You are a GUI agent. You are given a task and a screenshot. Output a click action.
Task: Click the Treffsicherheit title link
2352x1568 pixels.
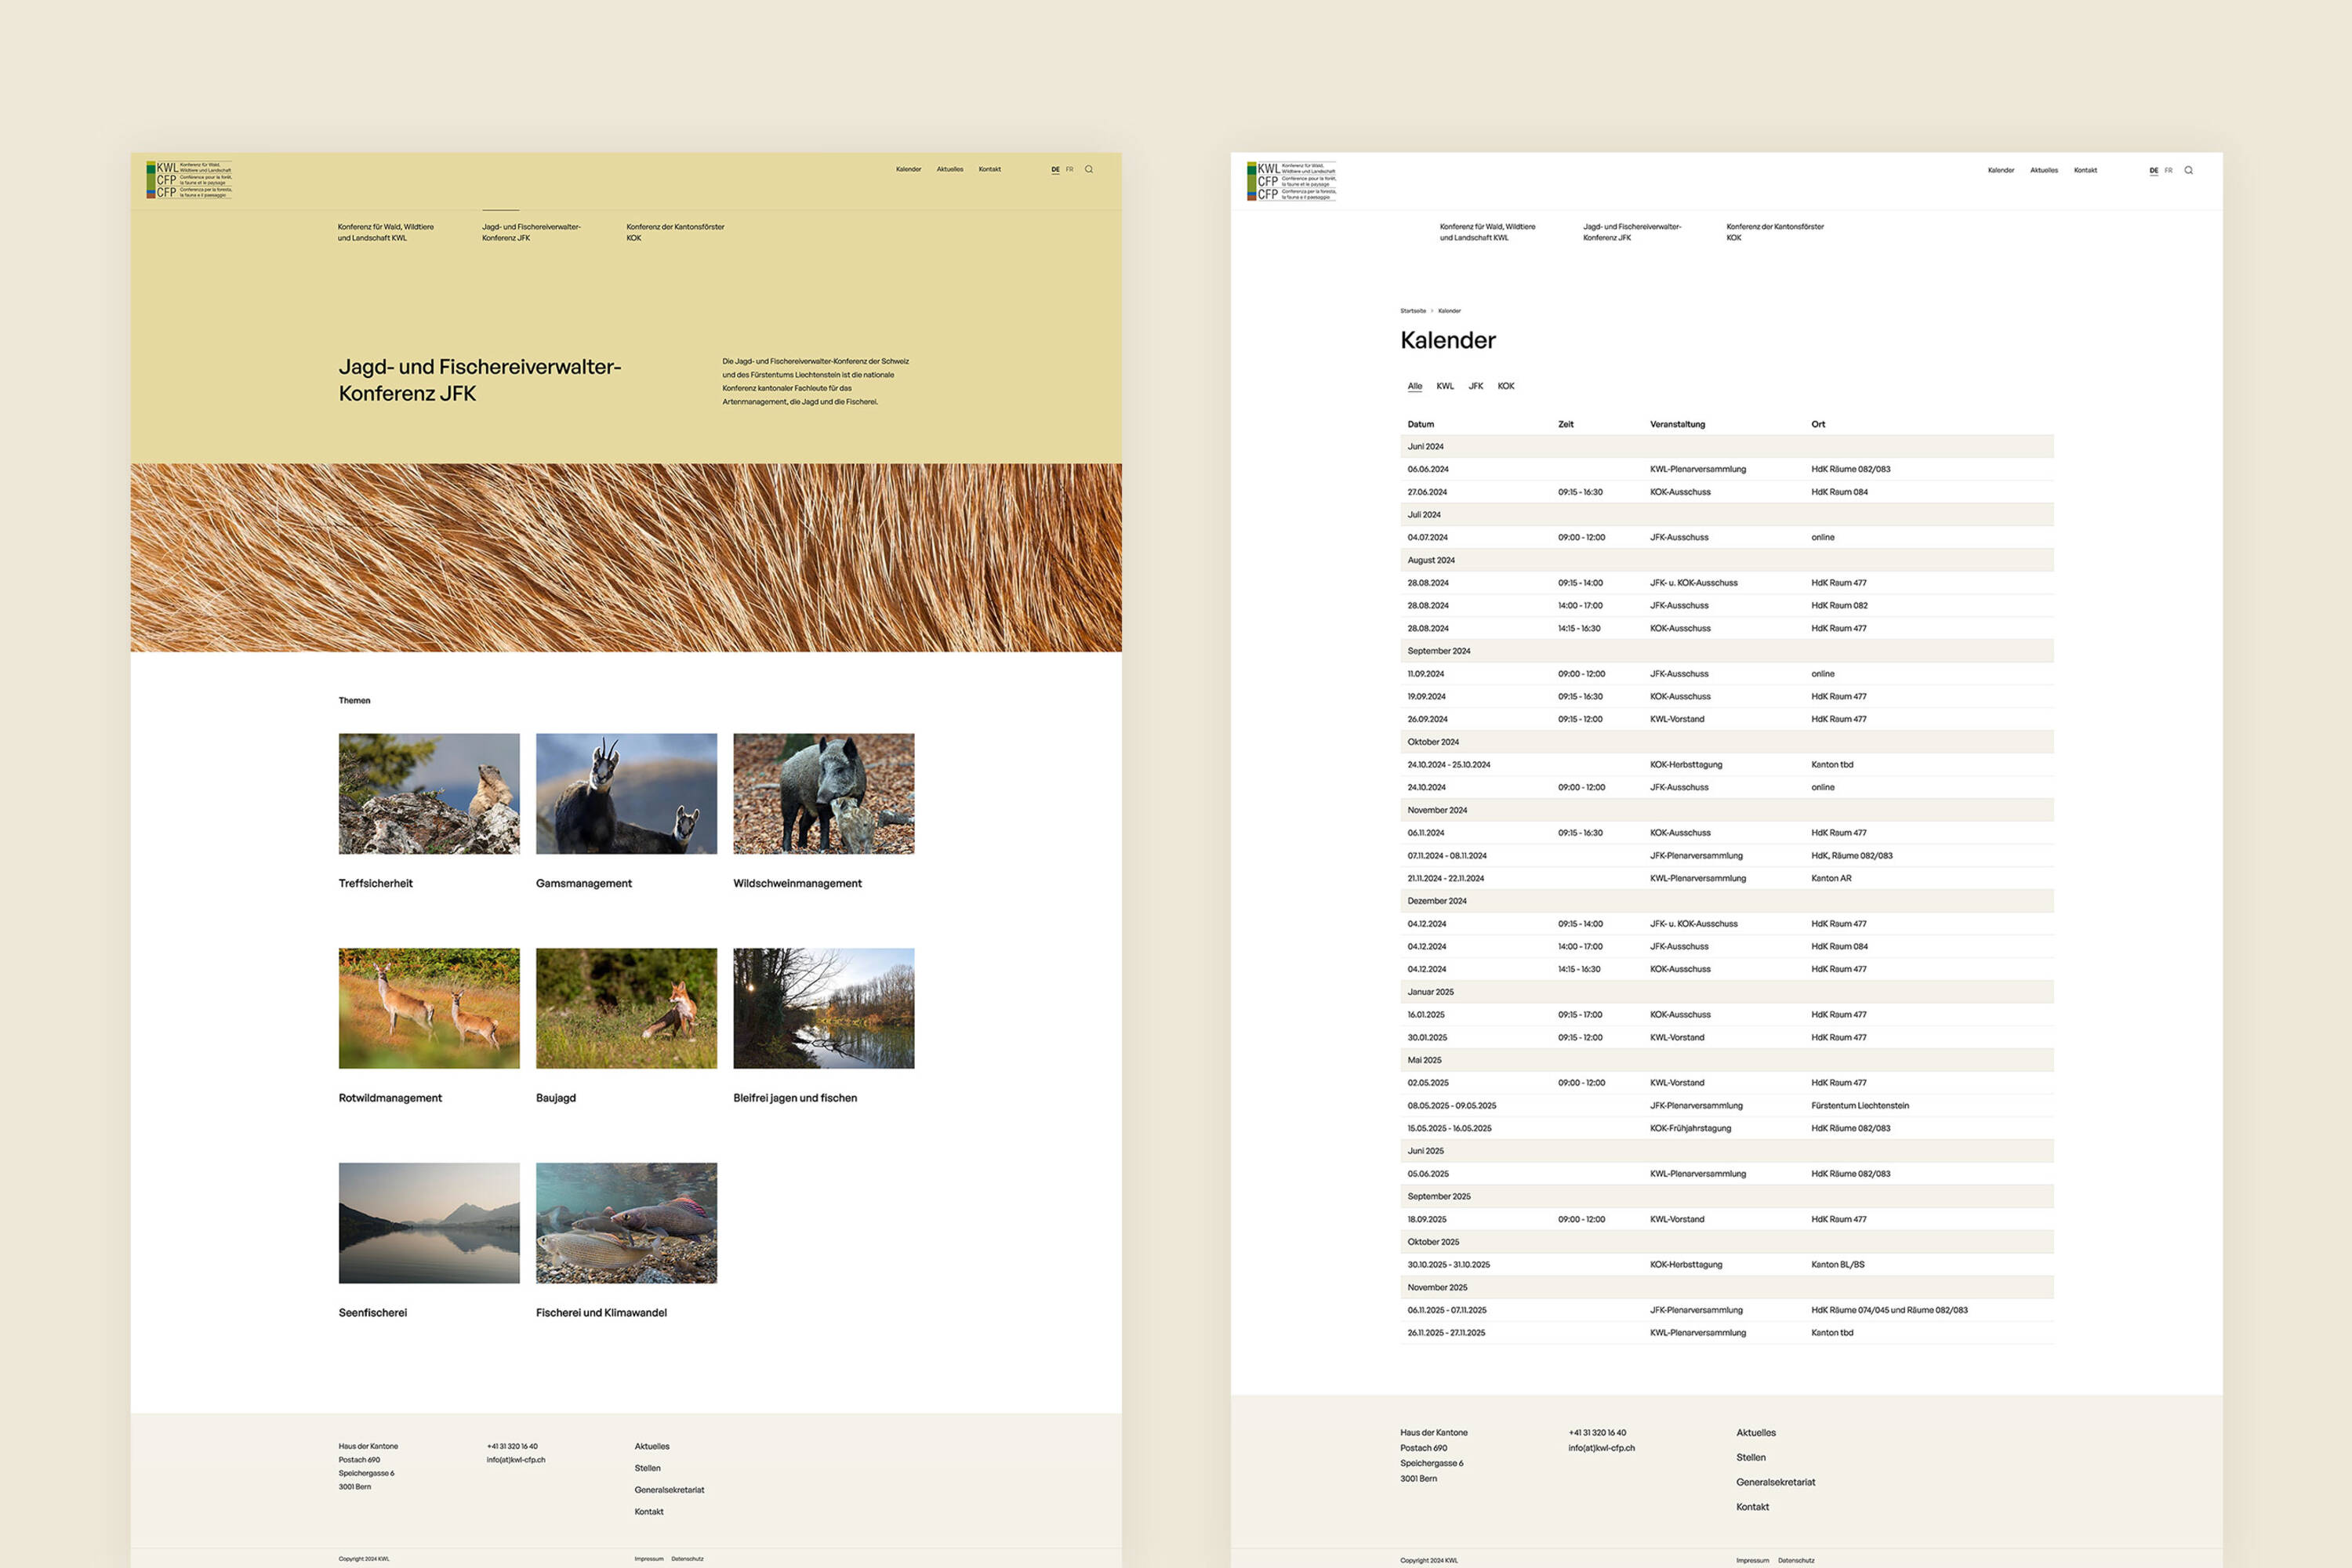point(375,883)
